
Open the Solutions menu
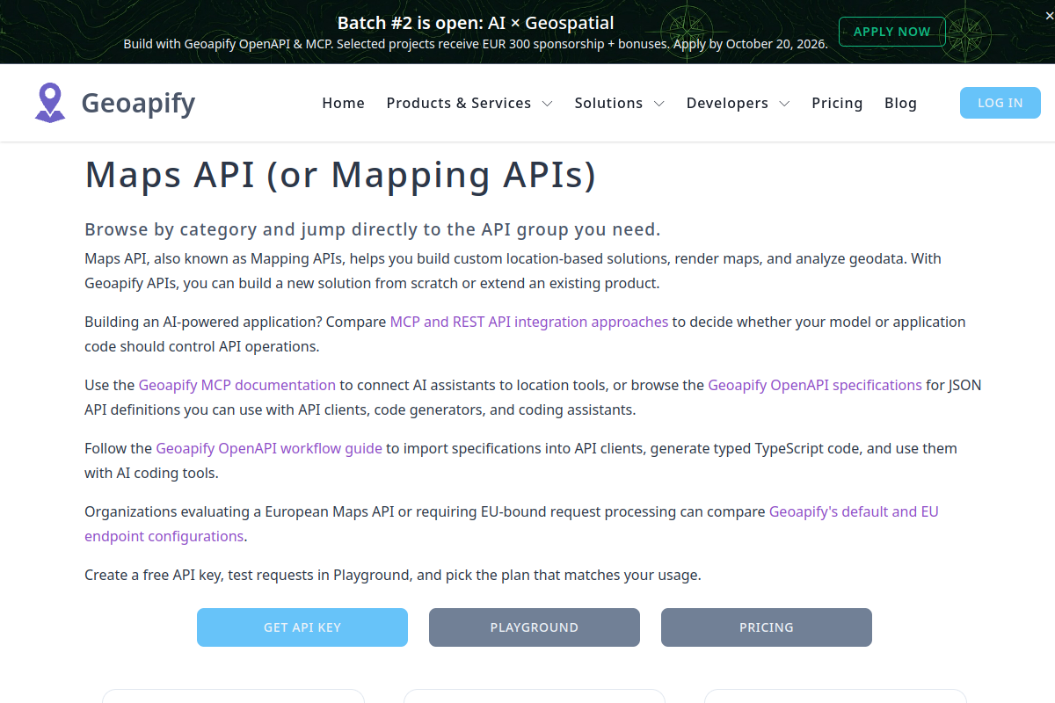(x=608, y=103)
